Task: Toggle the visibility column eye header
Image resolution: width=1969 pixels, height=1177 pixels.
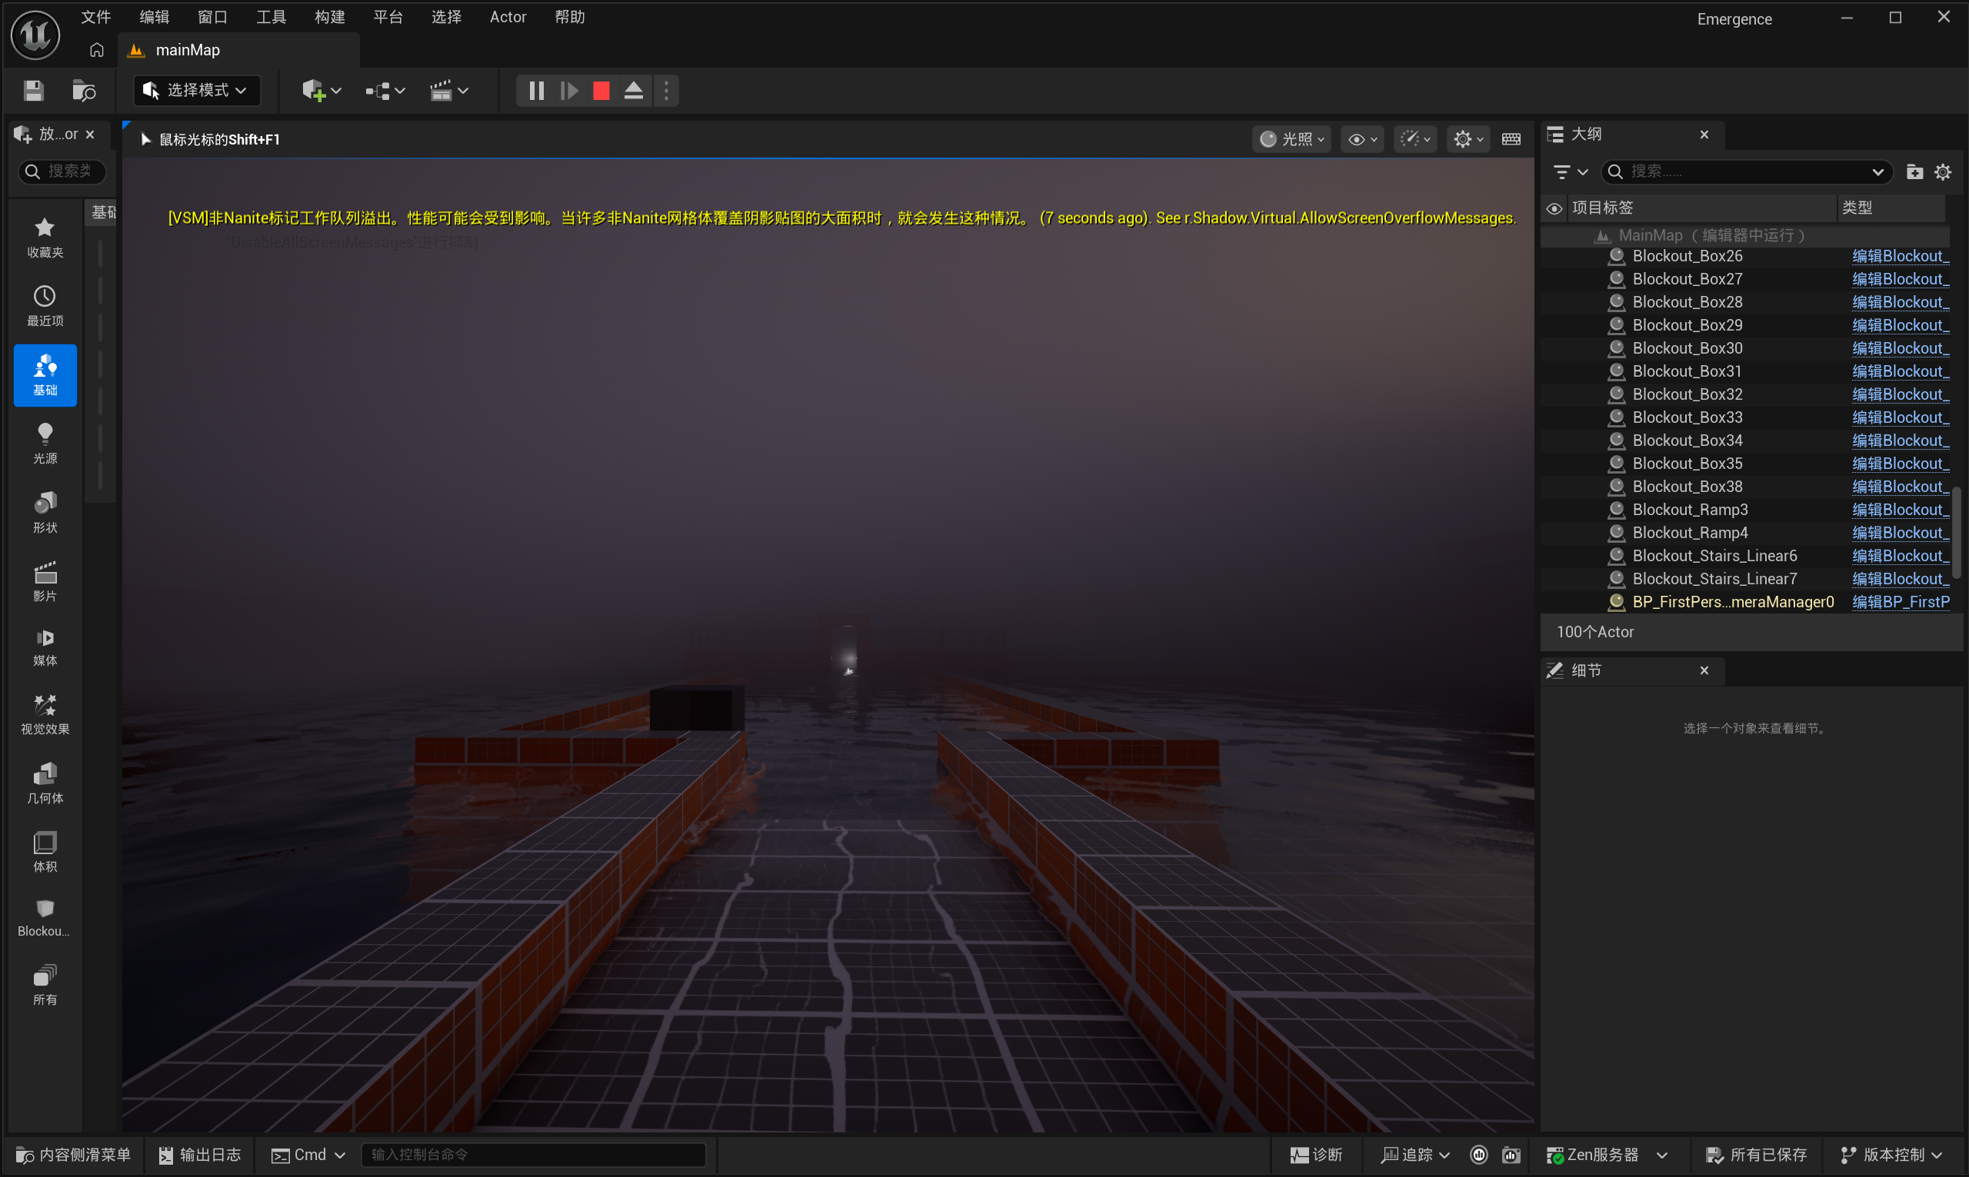Action: click(1555, 208)
